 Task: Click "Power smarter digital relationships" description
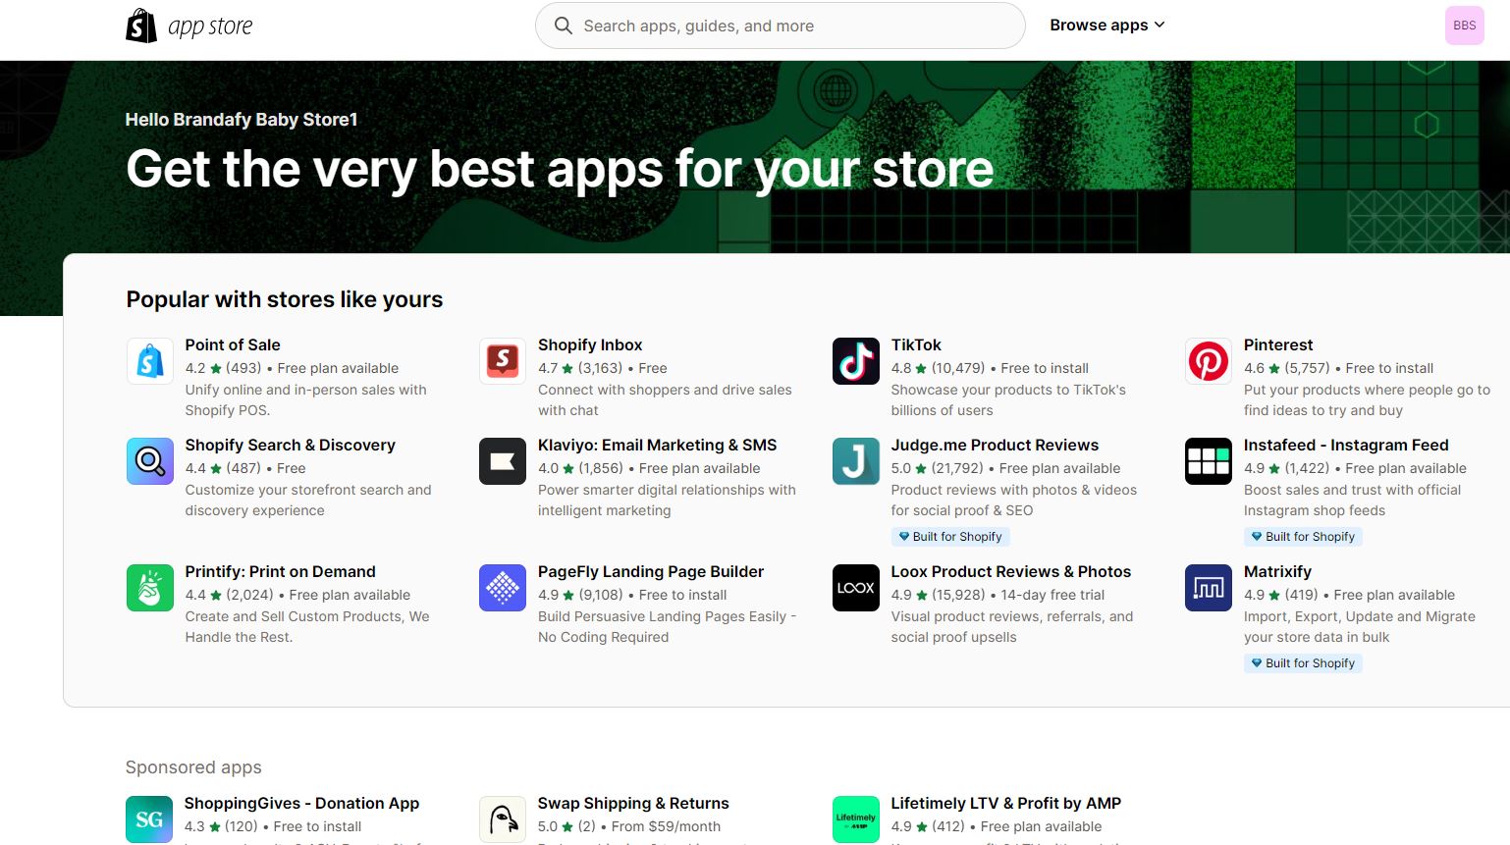tap(667, 501)
